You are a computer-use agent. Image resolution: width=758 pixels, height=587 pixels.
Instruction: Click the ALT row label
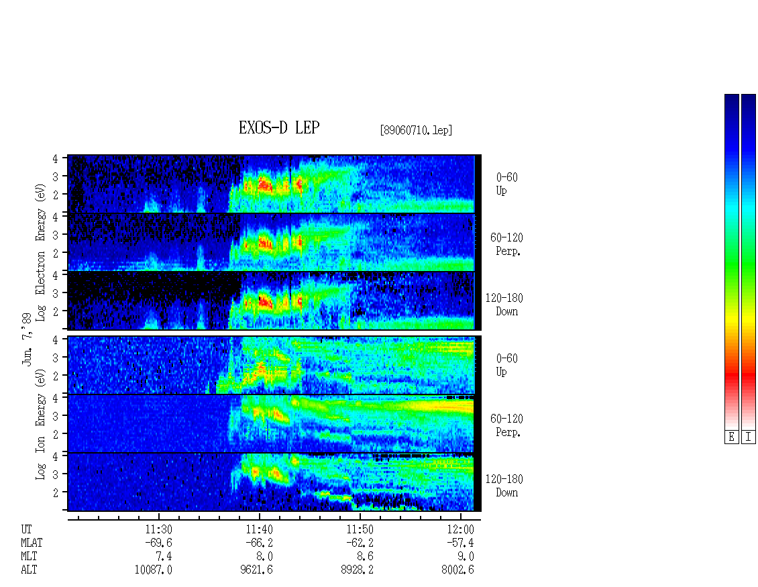point(29,570)
